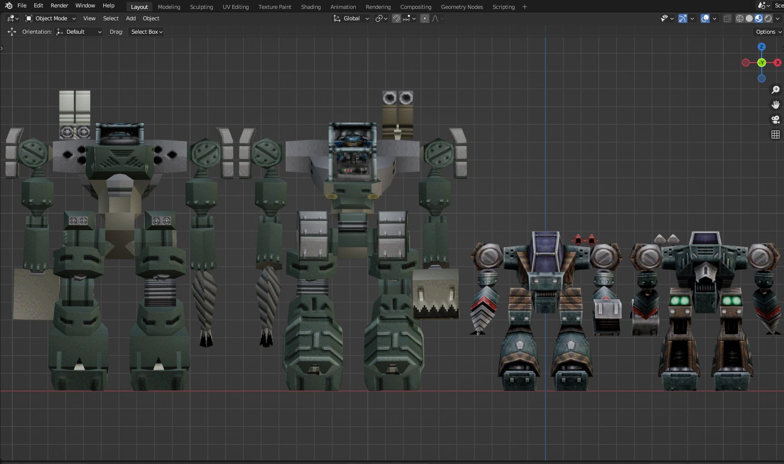Click the hand pan view icon
784x464 pixels.
tap(776, 105)
